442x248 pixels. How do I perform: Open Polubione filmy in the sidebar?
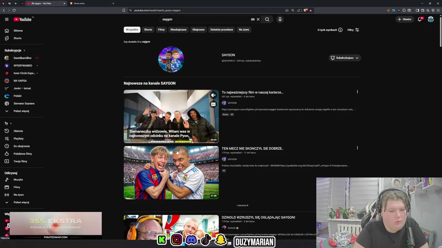click(22, 154)
